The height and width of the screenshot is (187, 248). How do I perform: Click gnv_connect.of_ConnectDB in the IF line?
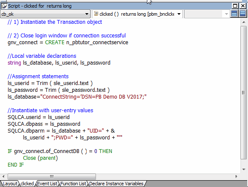(47, 151)
